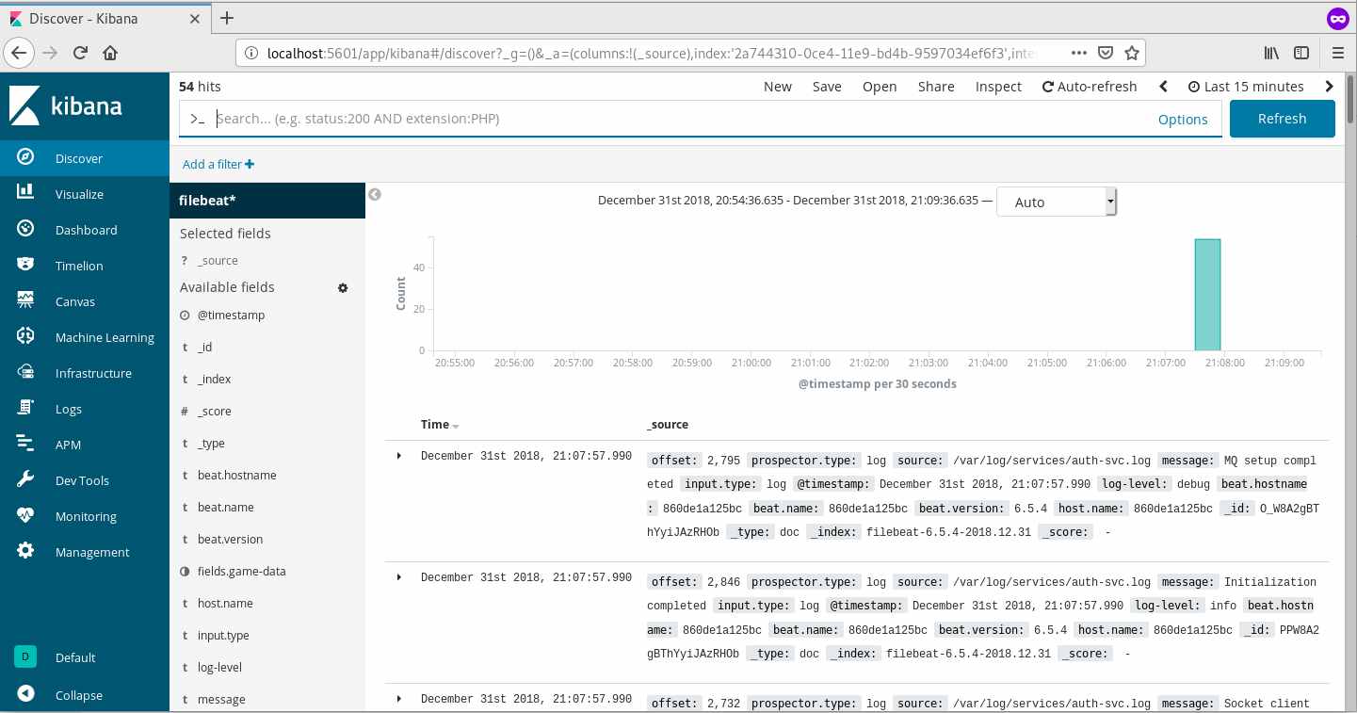
Task: Click the Refresh button
Action: pos(1283,119)
